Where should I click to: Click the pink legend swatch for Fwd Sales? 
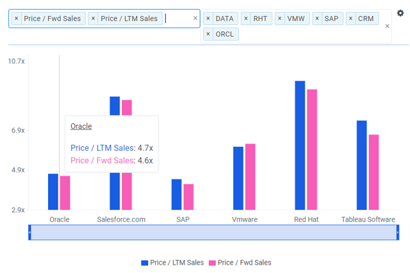(212, 263)
